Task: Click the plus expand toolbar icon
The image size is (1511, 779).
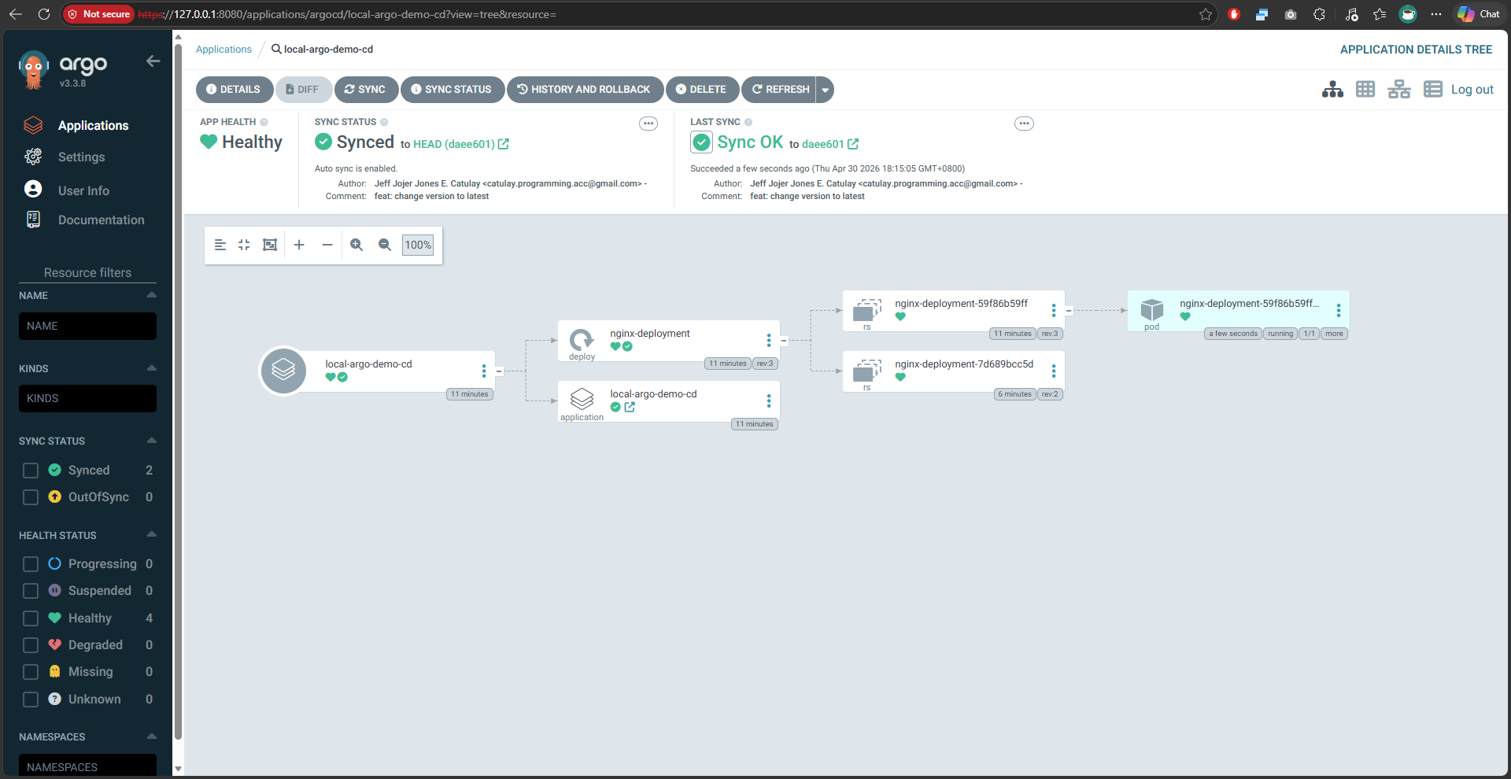Action: [299, 245]
